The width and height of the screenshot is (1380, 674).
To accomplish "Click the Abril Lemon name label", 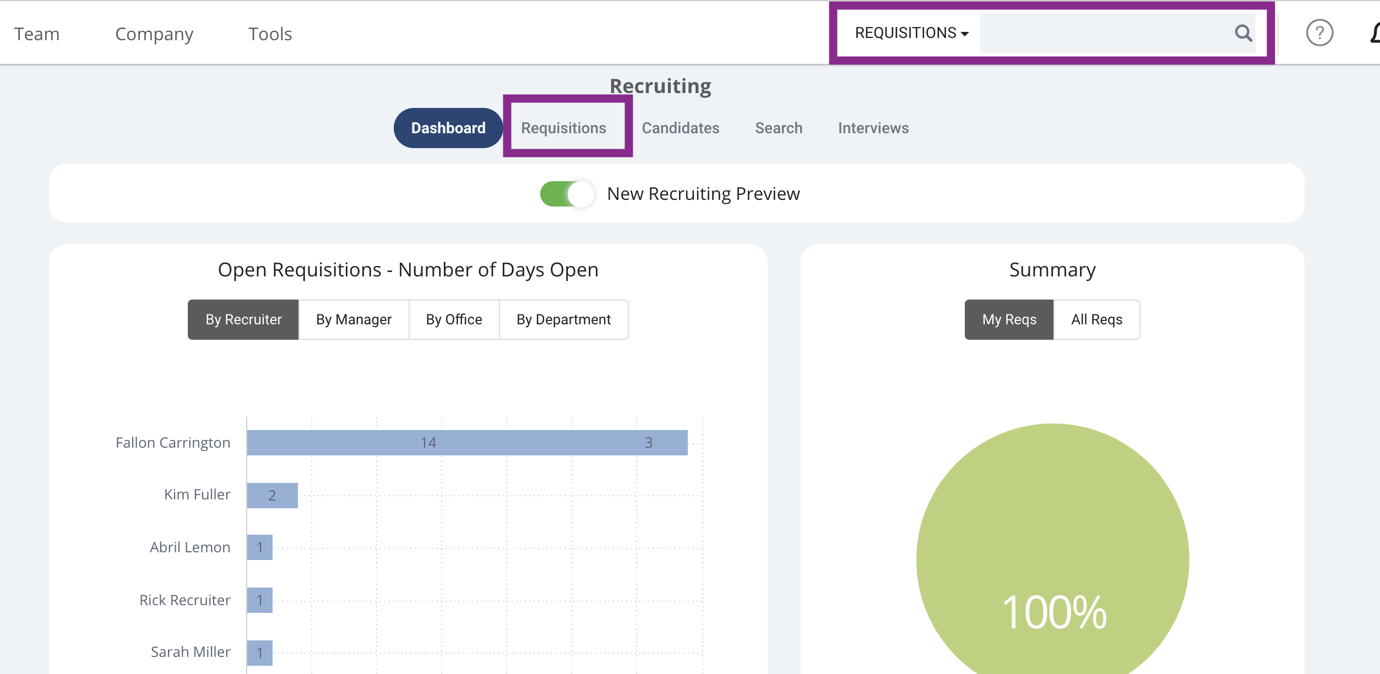I will point(190,547).
